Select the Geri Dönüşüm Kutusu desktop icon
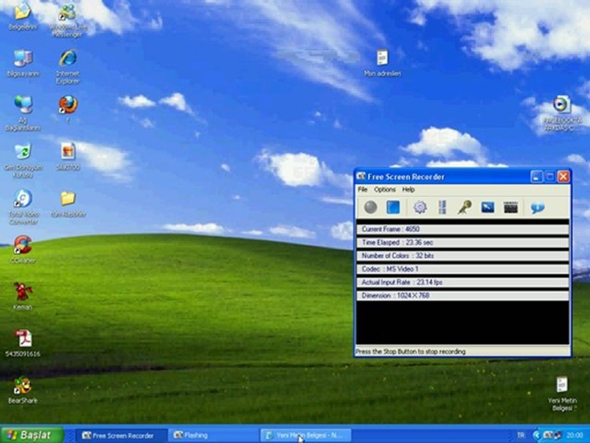 (23, 160)
